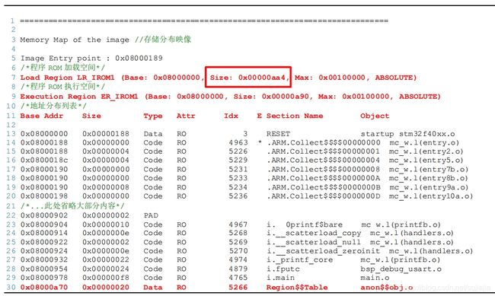Click index 5266 in the last row
Image resolution: width=495 pixels, height=296 pixels.
[238, 288]
